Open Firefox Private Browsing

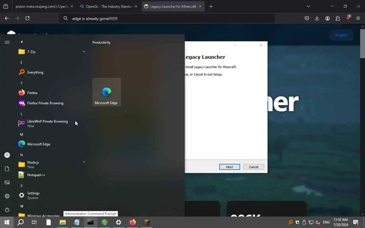(x=52, y=103)
